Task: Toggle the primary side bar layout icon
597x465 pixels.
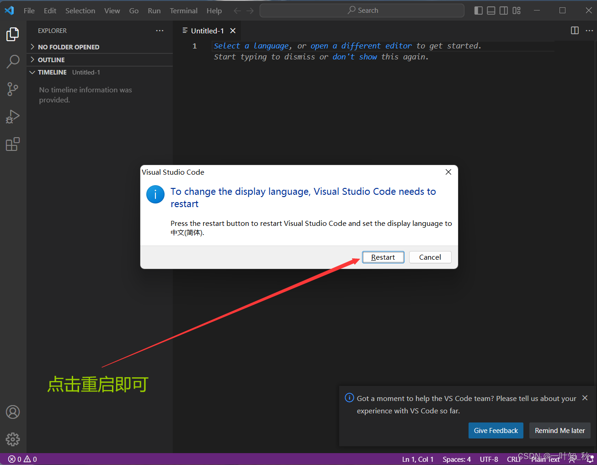Action: coord(478,11)
